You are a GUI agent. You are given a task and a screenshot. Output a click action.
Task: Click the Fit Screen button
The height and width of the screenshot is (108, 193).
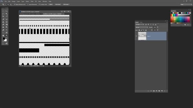[58, 4]
